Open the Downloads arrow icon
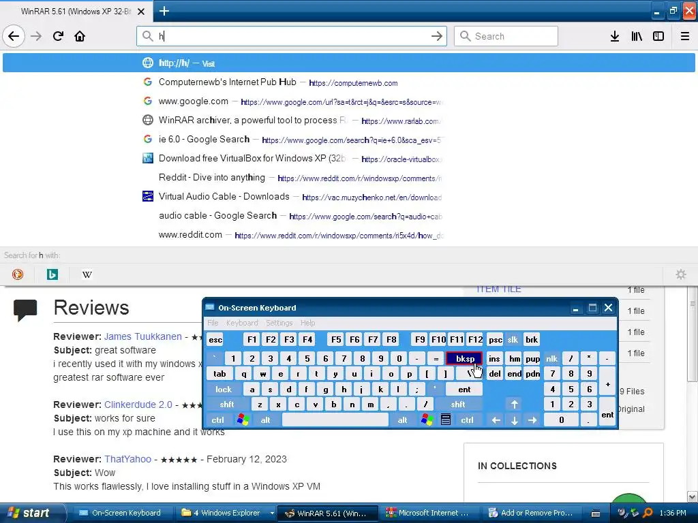Image resolution: width=698 pixels, height=523 pixels. 615,36
